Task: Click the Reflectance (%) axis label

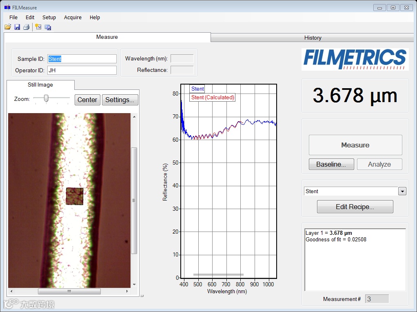Action: [x=165, y=182]
